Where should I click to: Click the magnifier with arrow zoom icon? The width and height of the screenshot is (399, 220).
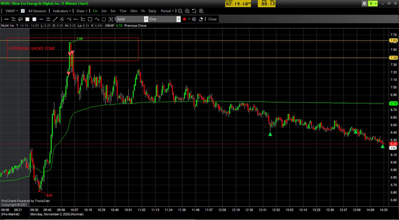pyautogui.click(x=201, y=11)
